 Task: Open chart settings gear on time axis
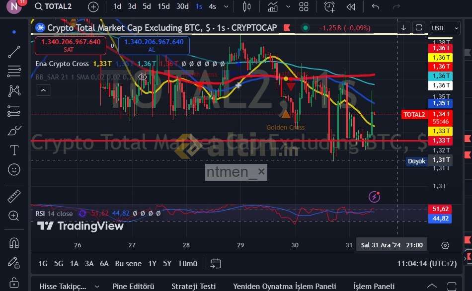(x=445, y=245)
